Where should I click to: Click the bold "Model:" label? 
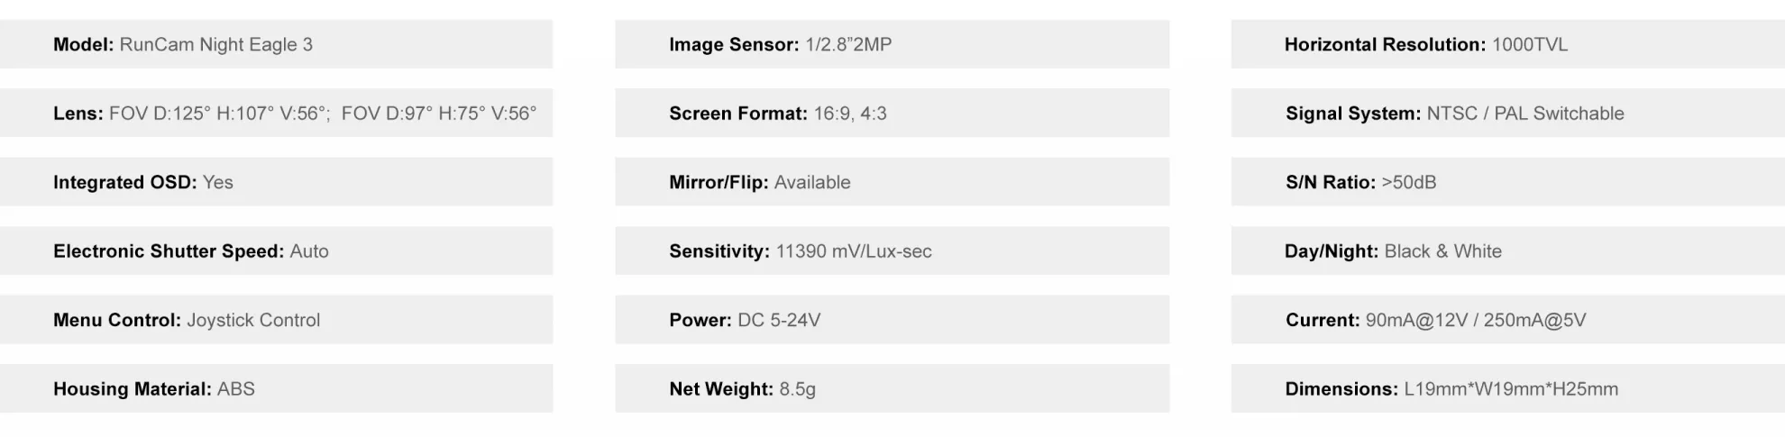click(x=83, y=45)
